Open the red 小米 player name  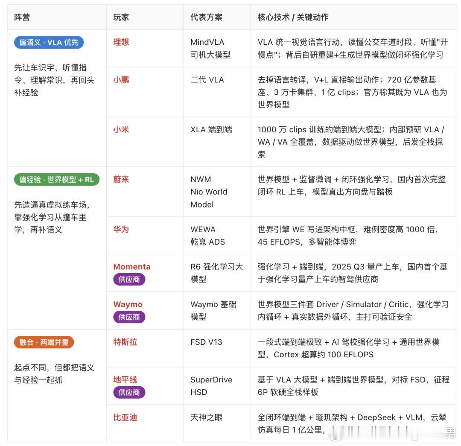point(121,129)
